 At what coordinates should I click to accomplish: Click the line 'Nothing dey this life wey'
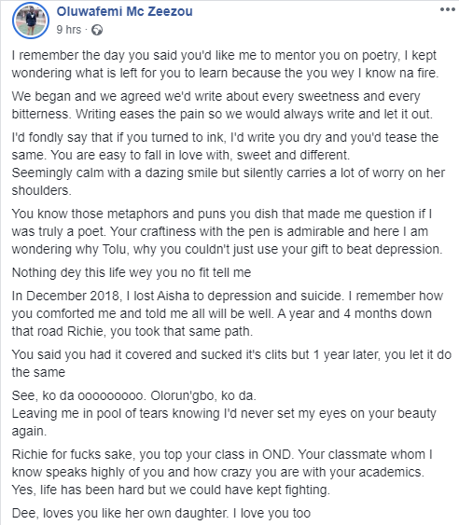click(132, 272)
